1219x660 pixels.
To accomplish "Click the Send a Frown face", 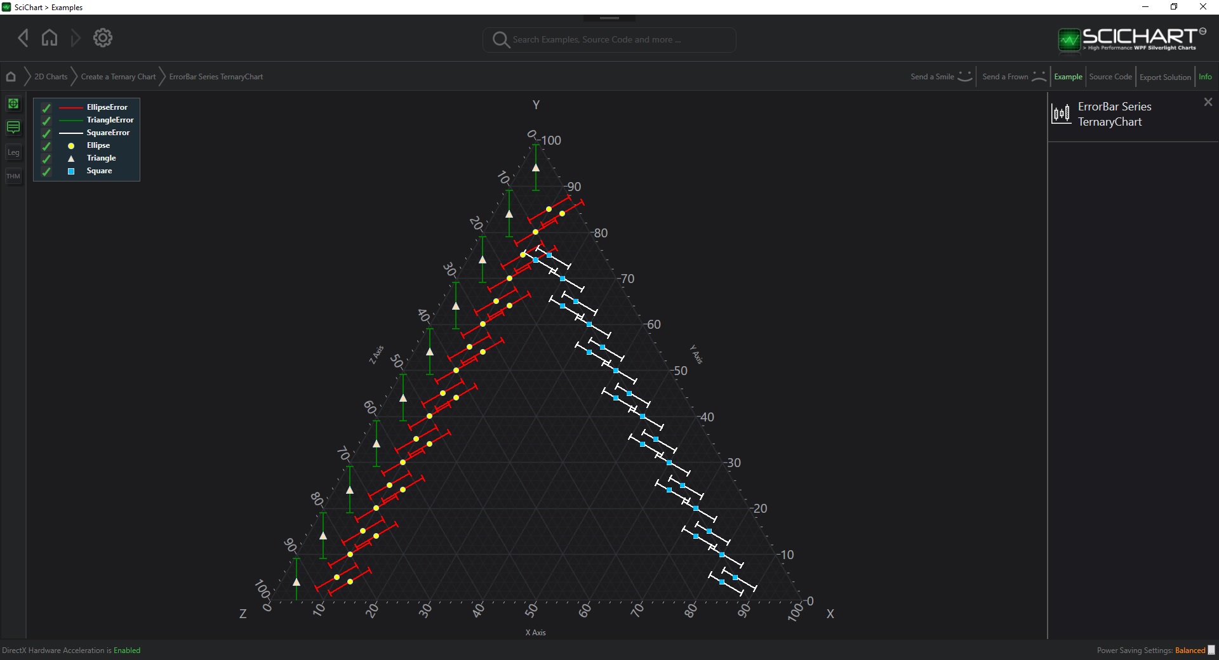I will (x=1039, y=77).
